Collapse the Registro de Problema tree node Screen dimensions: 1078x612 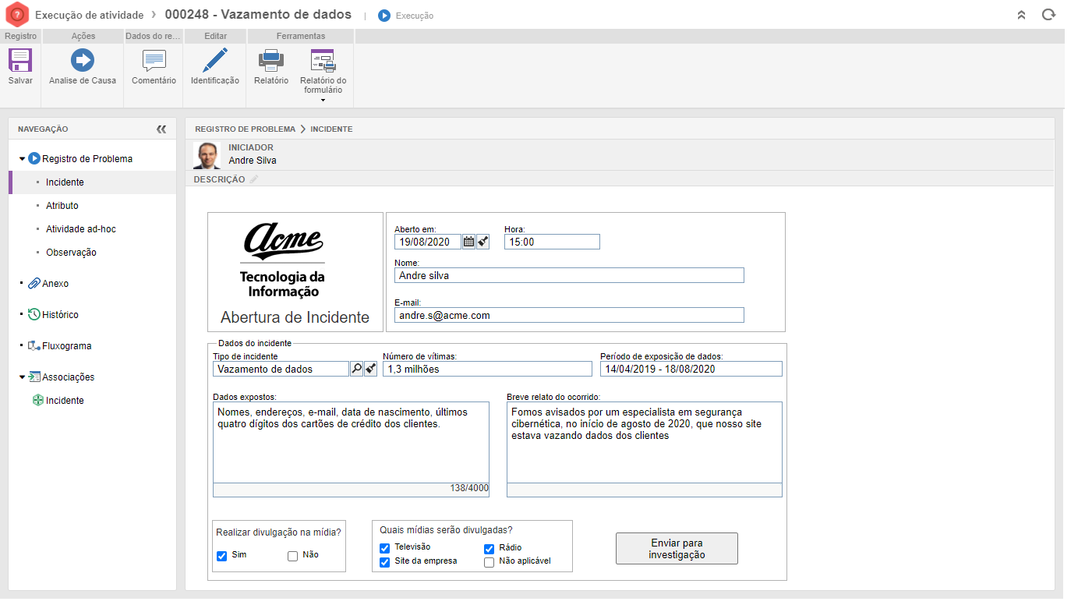pyautogui.click(x=23, y=159)
